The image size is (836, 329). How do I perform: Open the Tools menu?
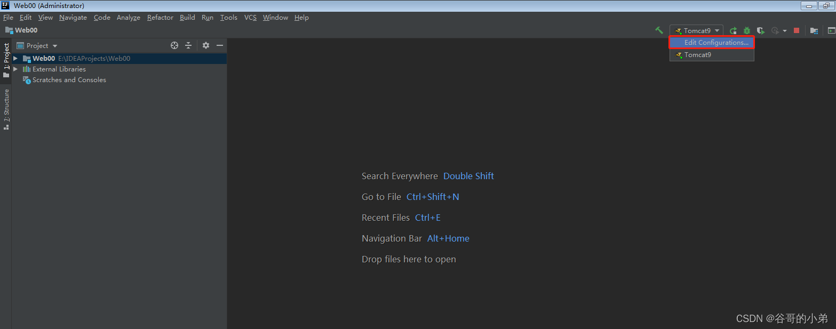point(229,18)
